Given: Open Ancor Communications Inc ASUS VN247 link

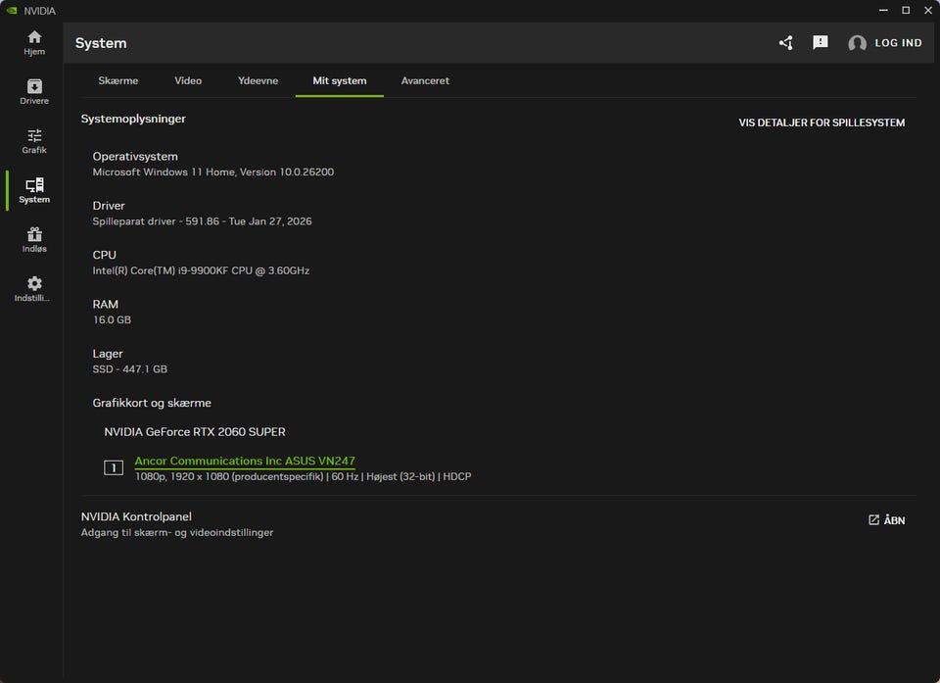Looking at the screenshot, I should (x=245, y=461).
